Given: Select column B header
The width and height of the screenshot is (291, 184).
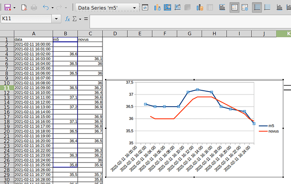Looking at the screenshot, I should 65,34.
